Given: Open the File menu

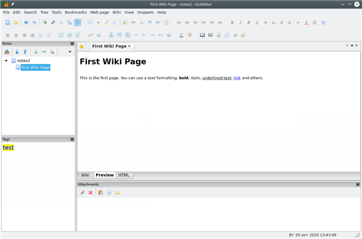Looking at the screenshot, I should [x=6, y=12].
